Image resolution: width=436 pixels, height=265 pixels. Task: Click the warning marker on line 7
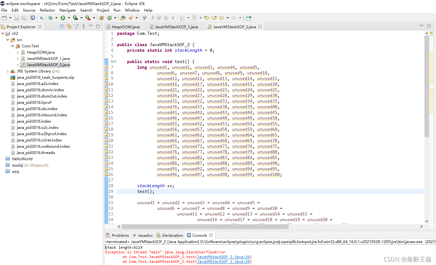tap(106, 67)
